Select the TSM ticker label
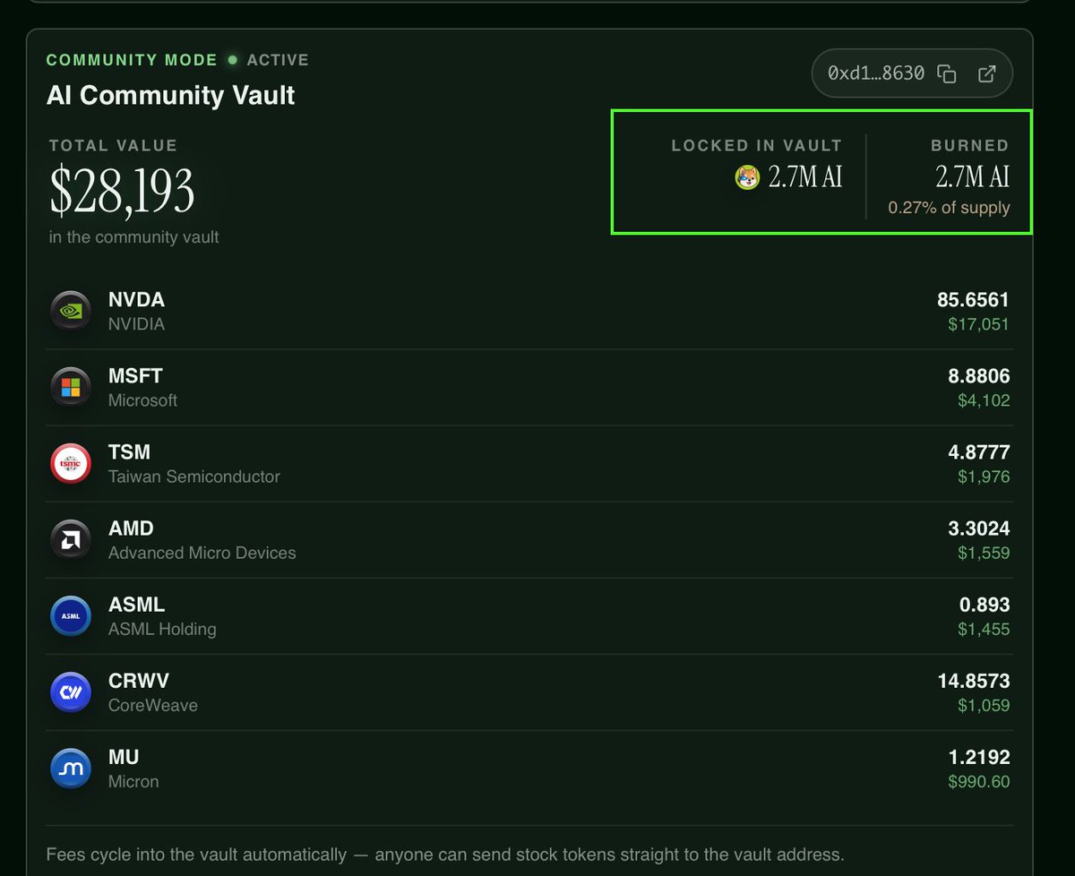This screenshot has height=876, width=1075. click(129, 452)
